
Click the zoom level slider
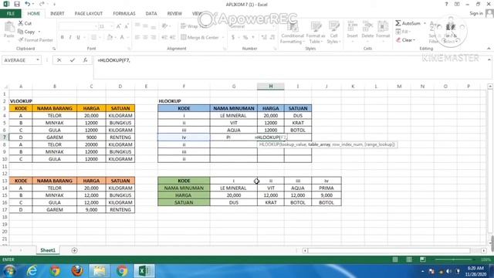coord(454,259)
